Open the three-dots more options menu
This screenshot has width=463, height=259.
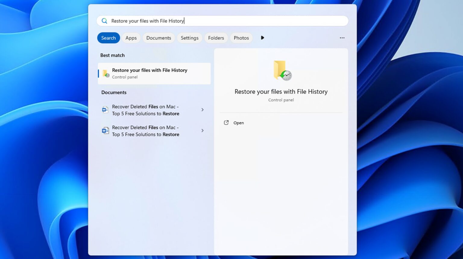(x=342, y=38)
